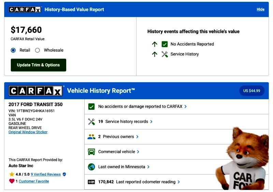273x192 pixels.
Task: Click the Service History tools icon in value panel
Action: tap(164, 54)
